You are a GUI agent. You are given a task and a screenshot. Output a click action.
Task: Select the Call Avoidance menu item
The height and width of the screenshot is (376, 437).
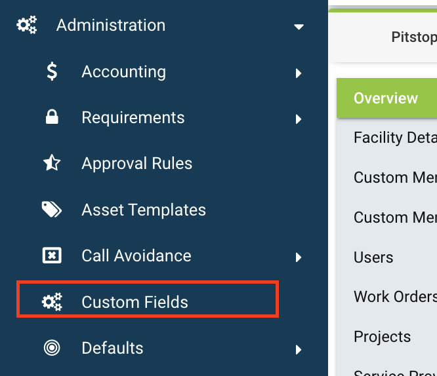(136, 255)
